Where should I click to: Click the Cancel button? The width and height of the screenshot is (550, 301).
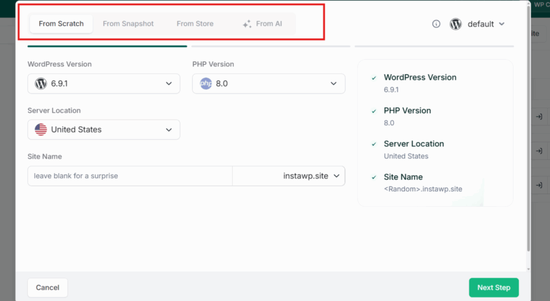(47, 288)
